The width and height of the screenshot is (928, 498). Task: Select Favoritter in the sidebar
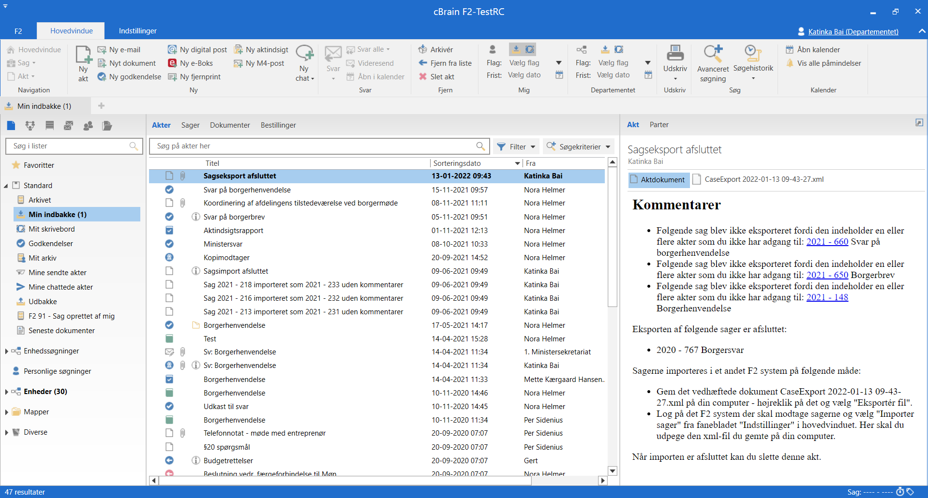click(x=39, y=165)
